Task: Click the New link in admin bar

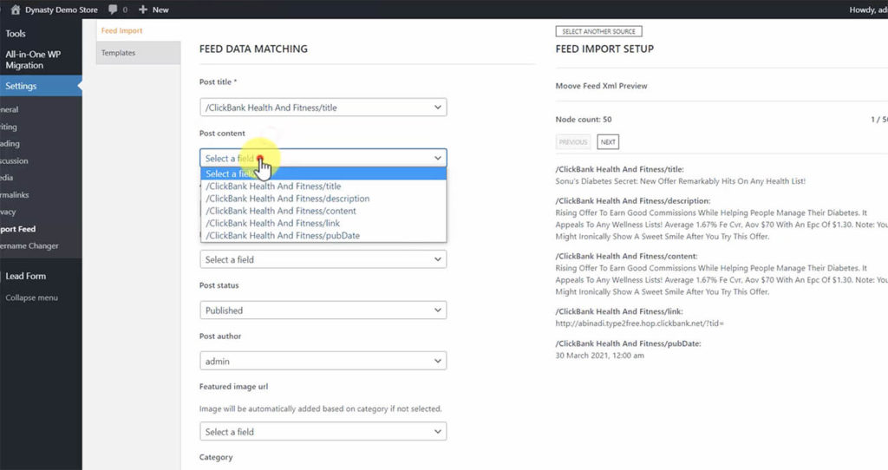Action: pyautogui.click(x=160, y=10)
